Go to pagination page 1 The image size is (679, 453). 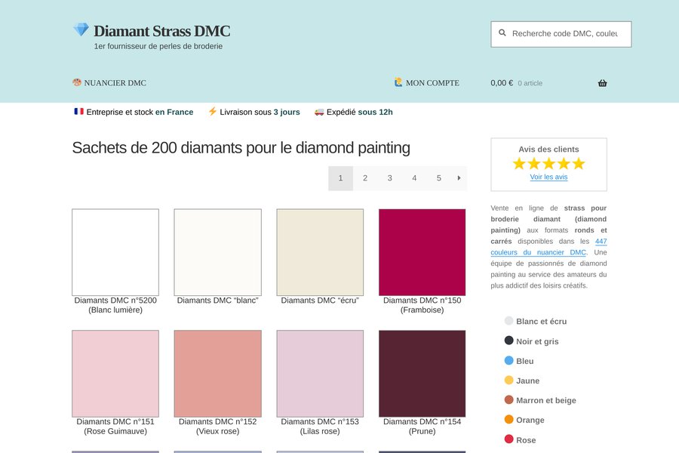point(340,178)
